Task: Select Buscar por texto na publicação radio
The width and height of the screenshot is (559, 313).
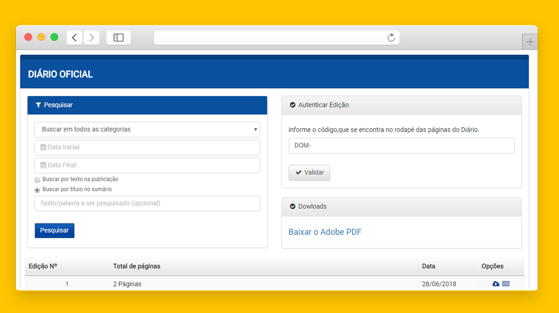Action: click(37, 180)
